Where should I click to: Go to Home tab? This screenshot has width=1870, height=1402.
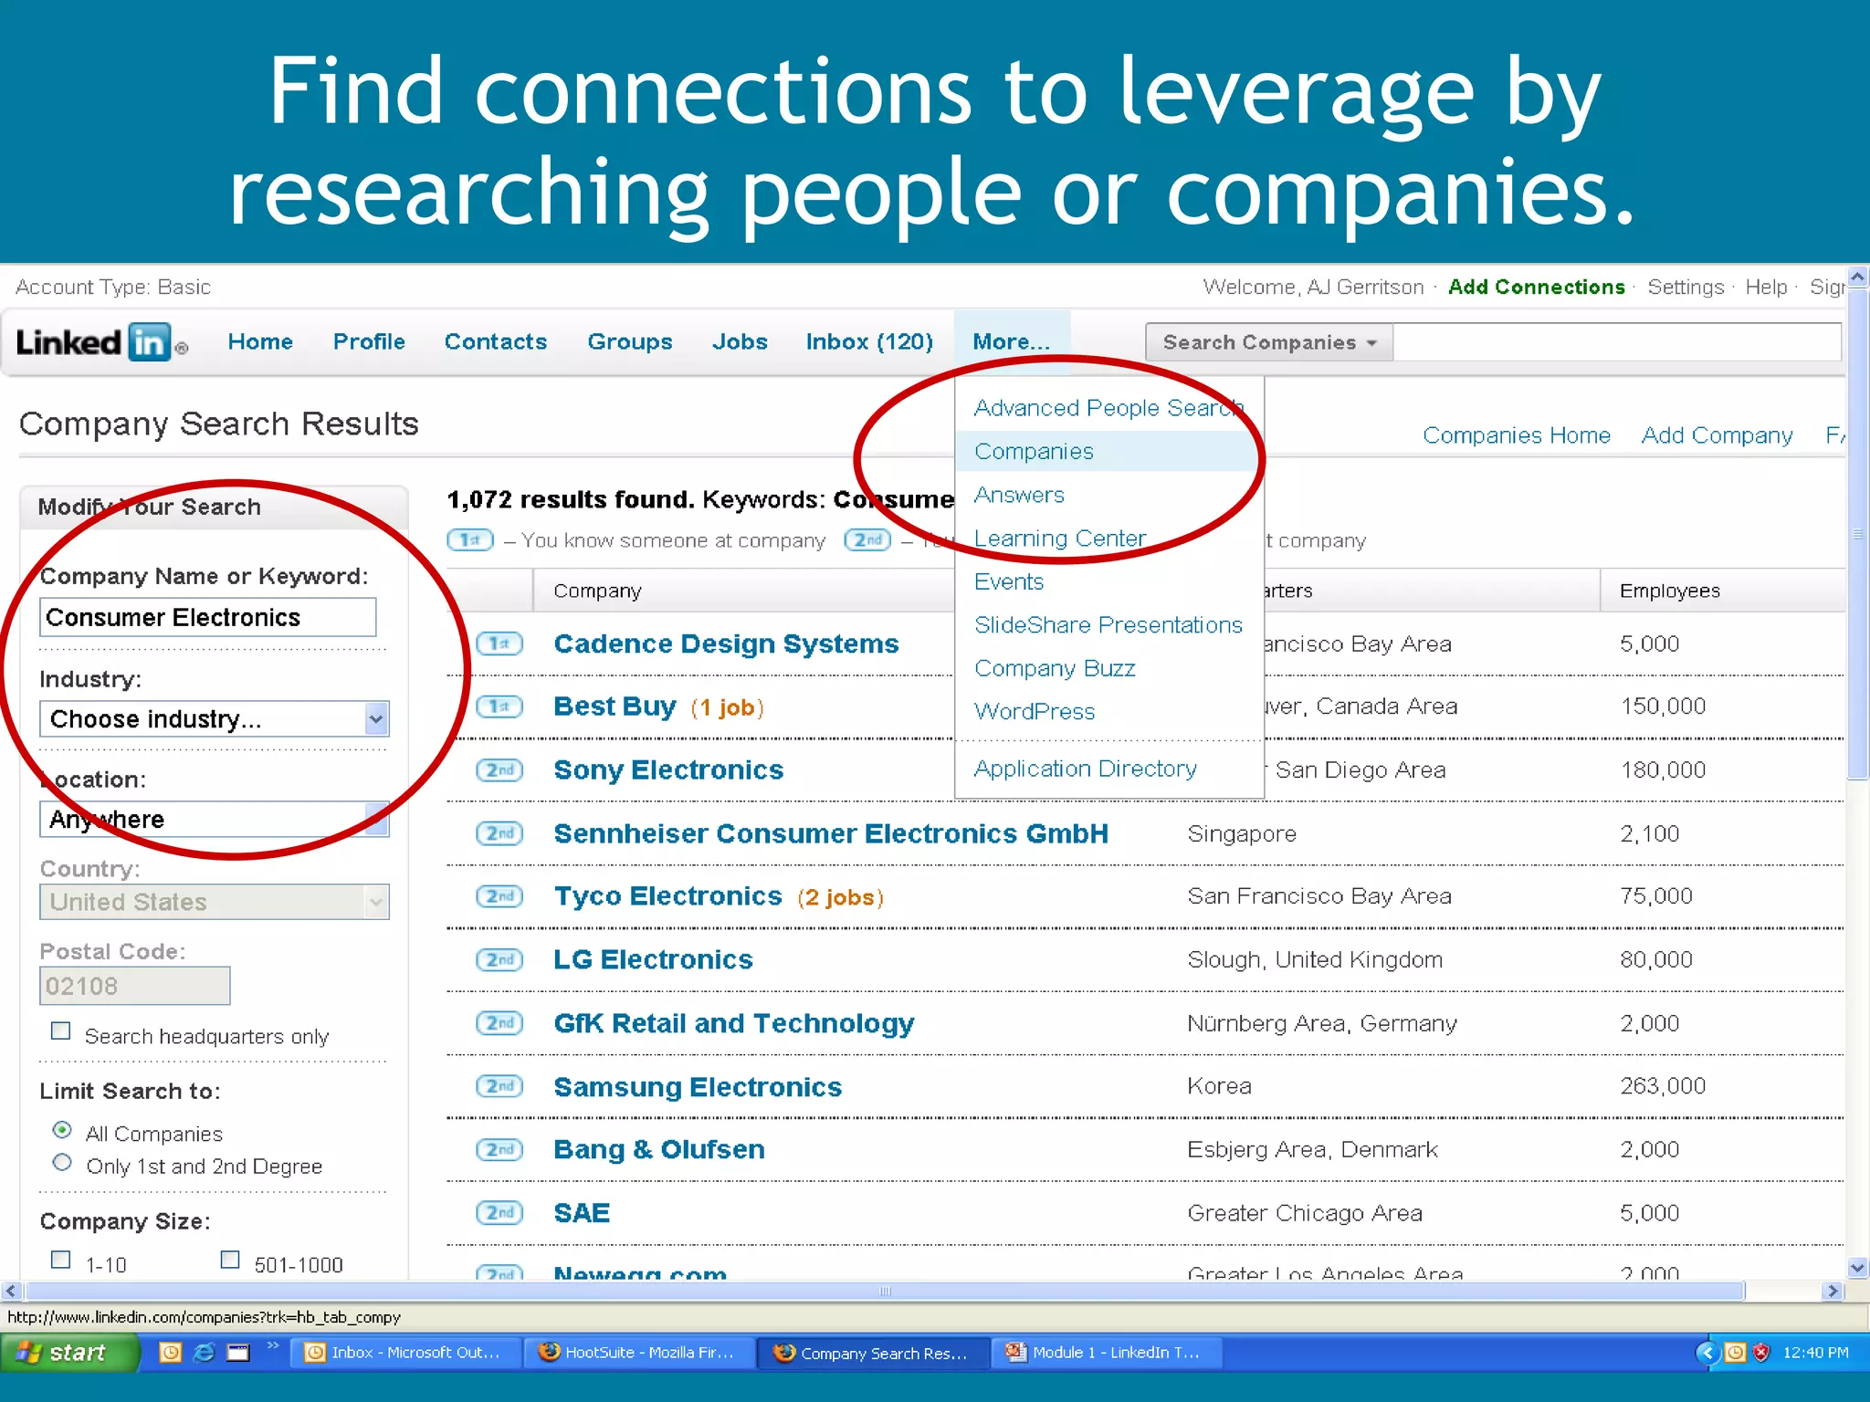pos(260,341)
